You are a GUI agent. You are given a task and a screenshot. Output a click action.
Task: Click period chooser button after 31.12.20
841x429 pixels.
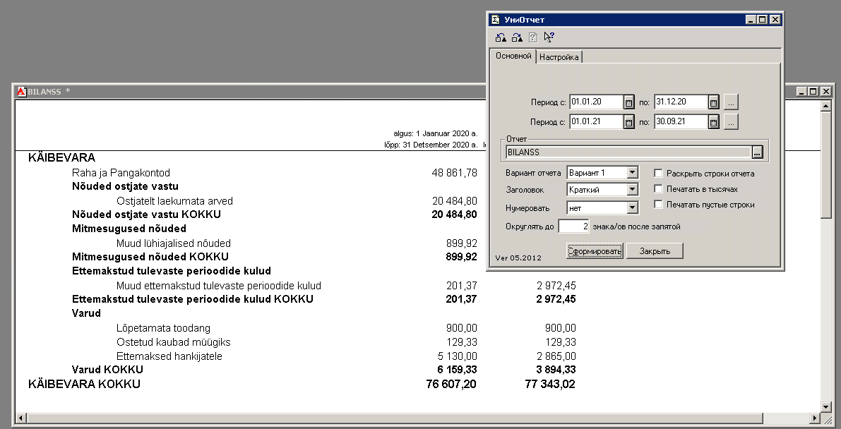pos(731,102)
